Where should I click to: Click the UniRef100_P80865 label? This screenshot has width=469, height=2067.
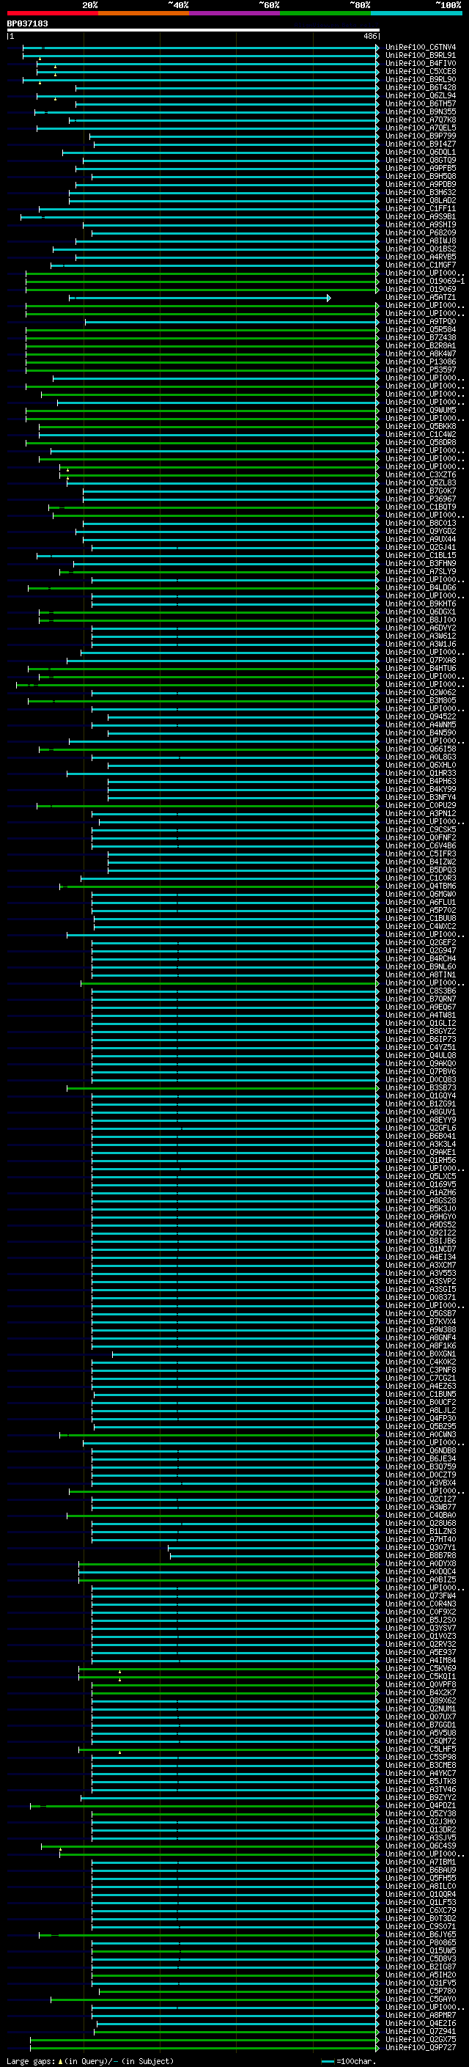[420, 1943]
